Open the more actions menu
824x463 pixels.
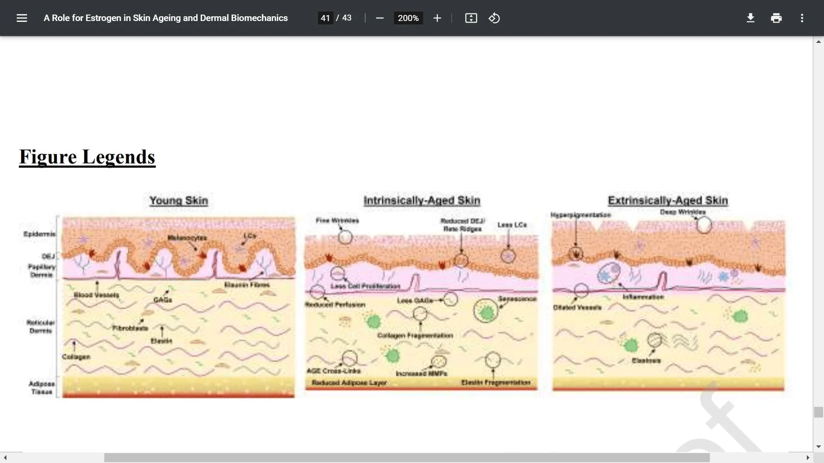[x=802, y=18]
